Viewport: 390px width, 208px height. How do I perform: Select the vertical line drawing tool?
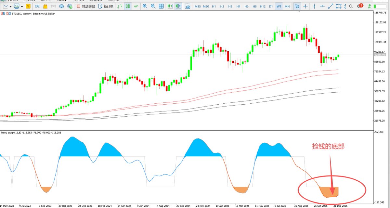[314, 6]
